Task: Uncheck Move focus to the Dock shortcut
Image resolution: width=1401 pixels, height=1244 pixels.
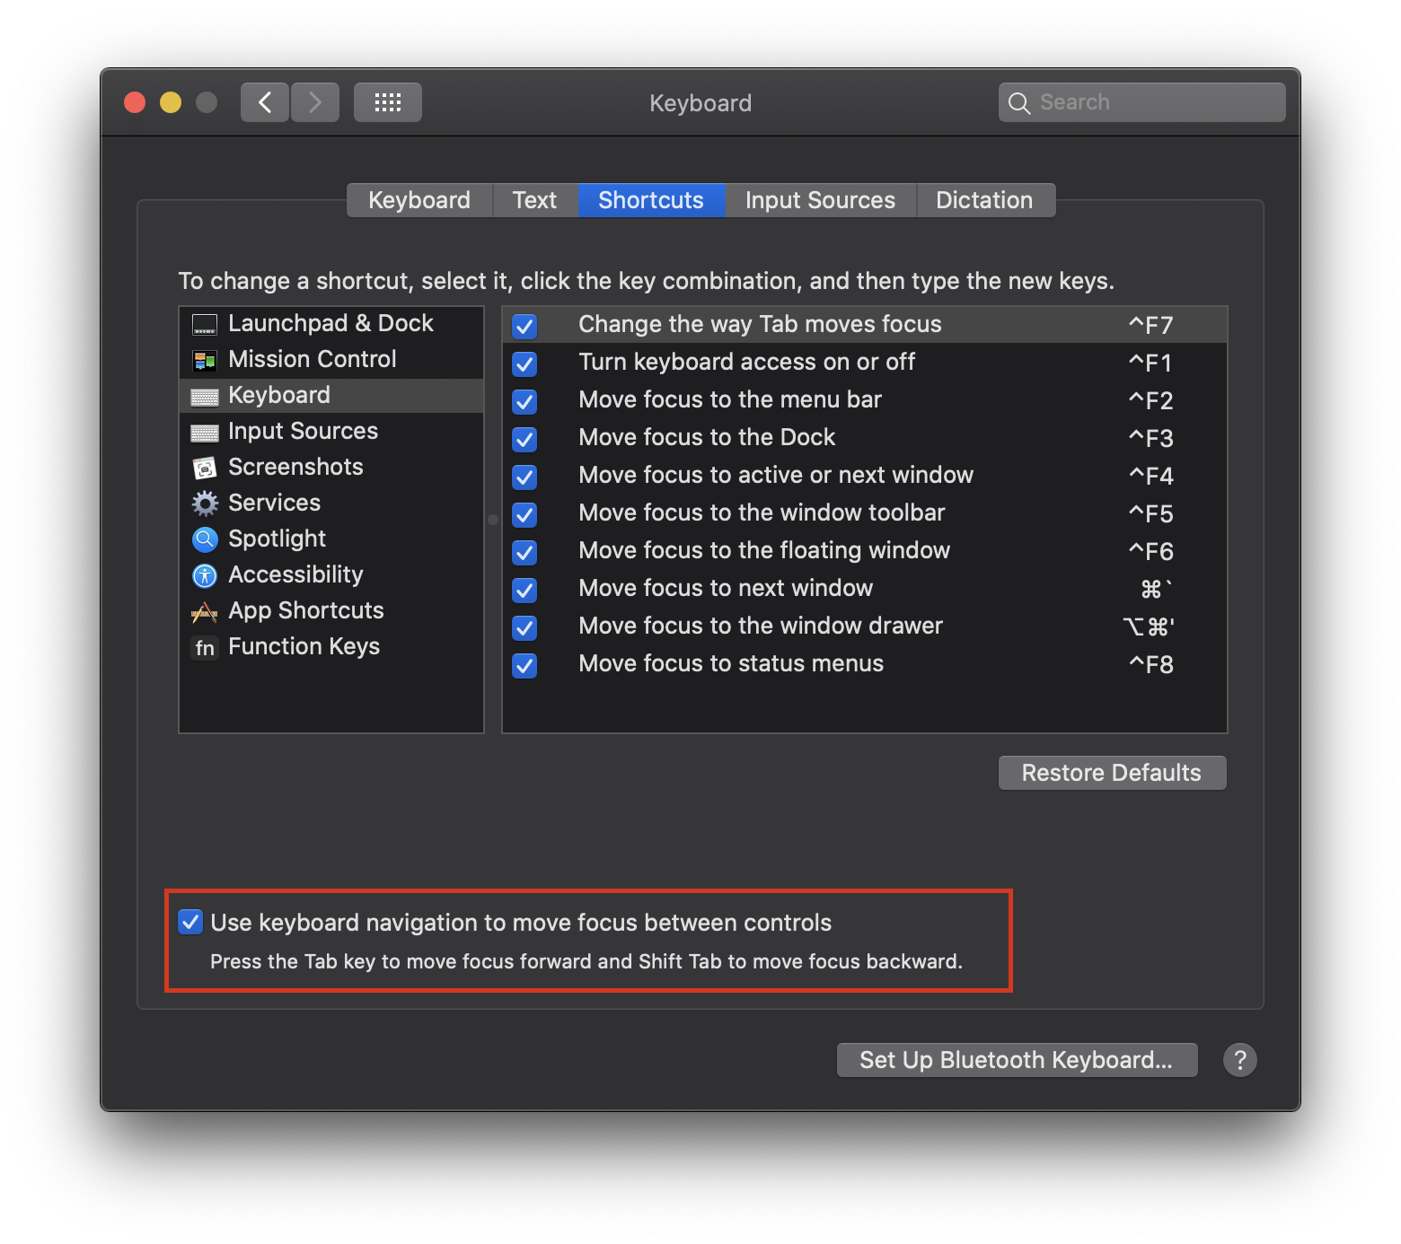Action: click(524, 439)
